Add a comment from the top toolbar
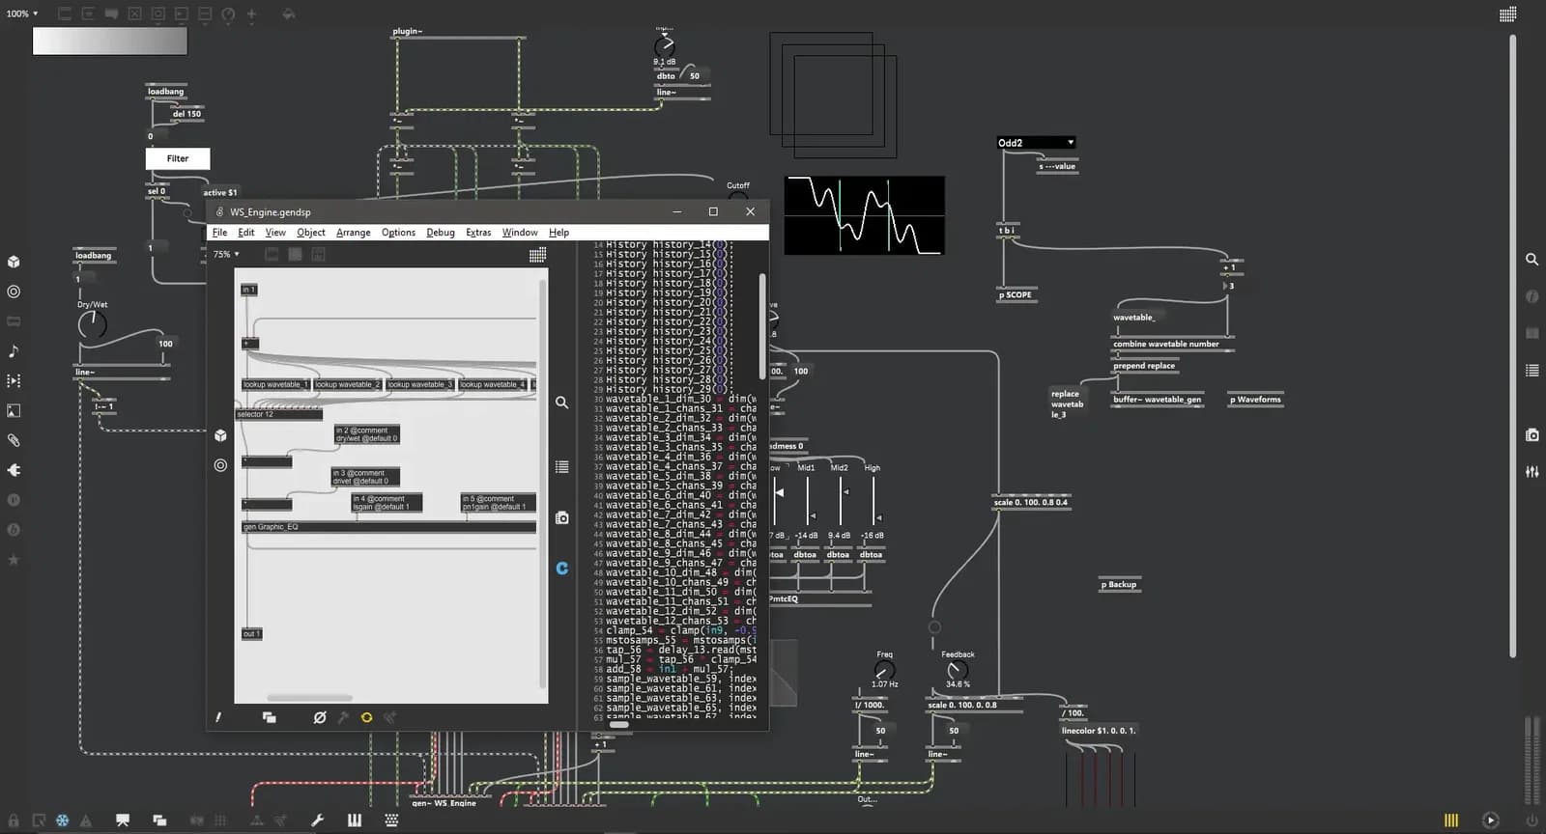 [x=112, y=14]
